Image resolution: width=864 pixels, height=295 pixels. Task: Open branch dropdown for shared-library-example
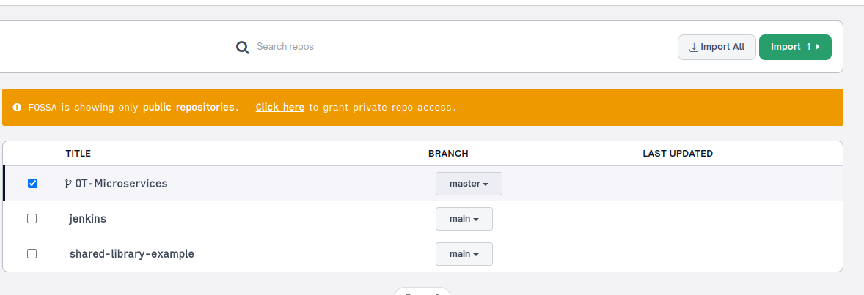point(464,254)
